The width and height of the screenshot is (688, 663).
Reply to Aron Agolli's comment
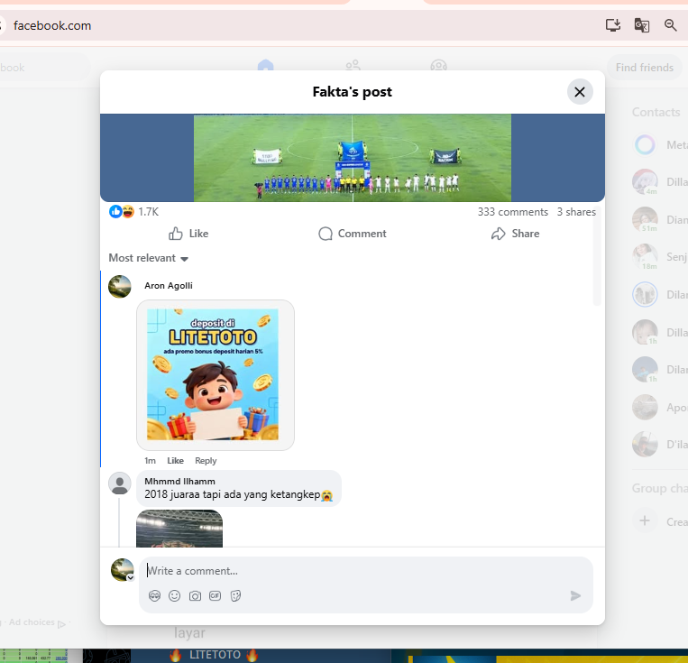(206, 461)
